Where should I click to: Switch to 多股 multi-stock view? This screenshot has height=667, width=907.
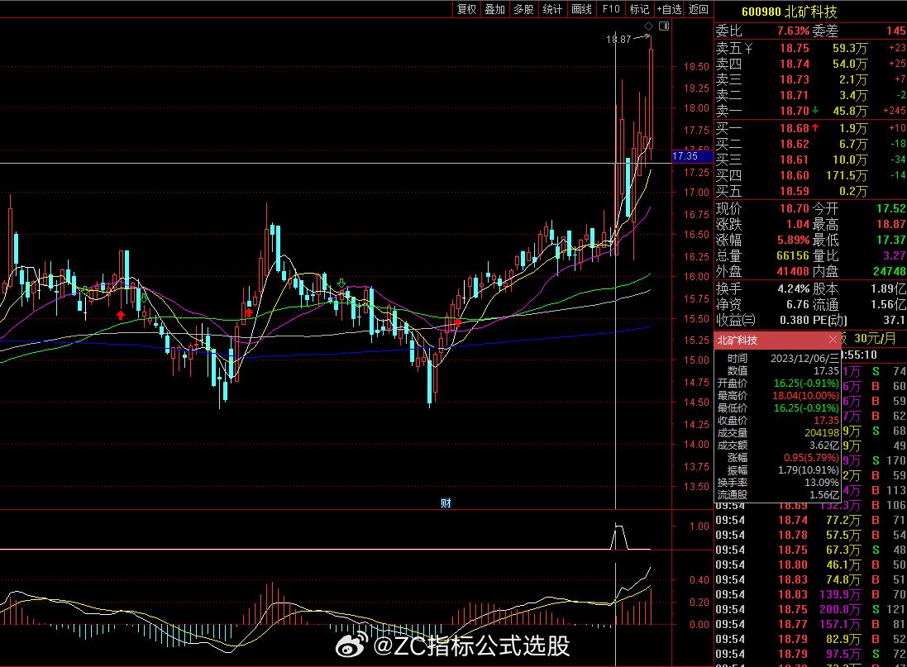[523, 9]
